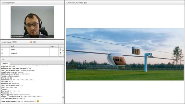Image resolution: width=185 pixels, height=104 pixels.
Task: Click the Sukhodoev Alexey name label on video
Action: tap(17, 37)
